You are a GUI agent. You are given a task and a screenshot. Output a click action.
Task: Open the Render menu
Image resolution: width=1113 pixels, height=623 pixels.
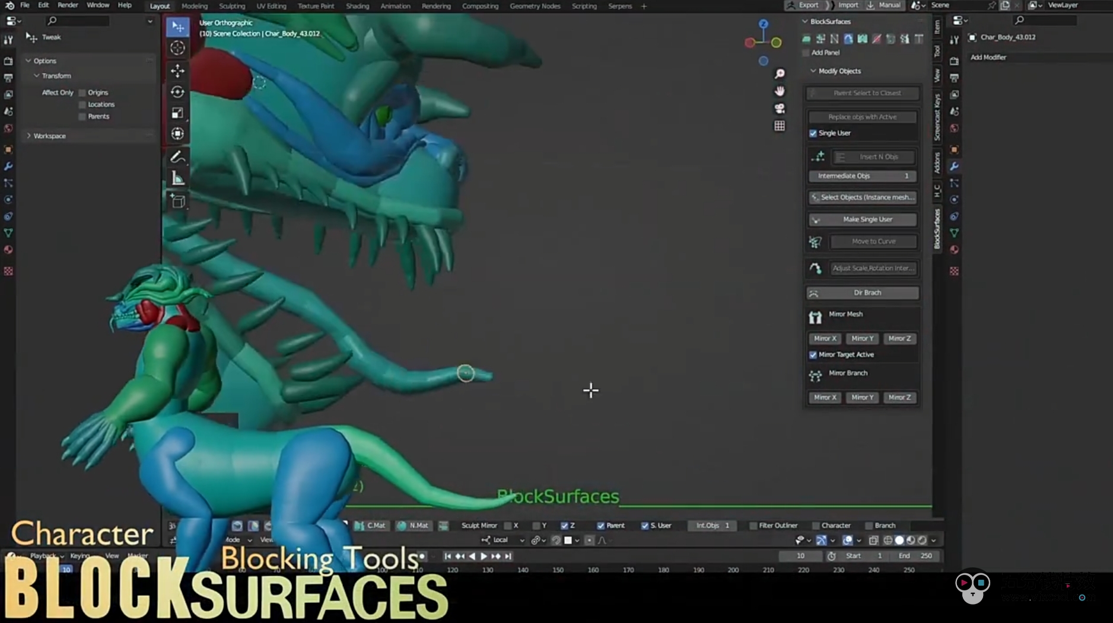pyautogui.click(x=68, y=5)
